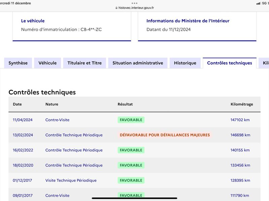The image size is (269, 201).
Task: Click the Visite Technique Périodique entry
Action: [71, 180]
